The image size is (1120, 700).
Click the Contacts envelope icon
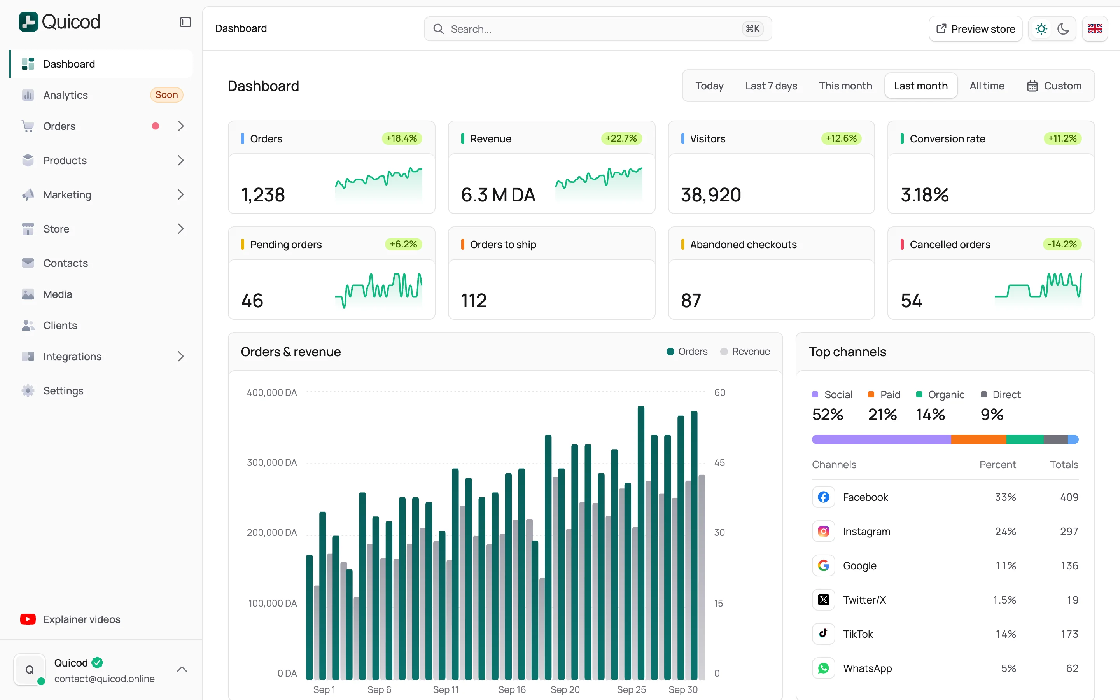pos(28,262)
